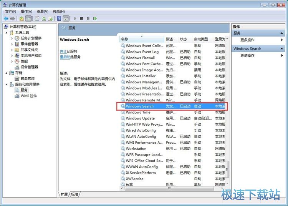
Task: Open the 查看(V) menu
Action: tap(42, 12)
